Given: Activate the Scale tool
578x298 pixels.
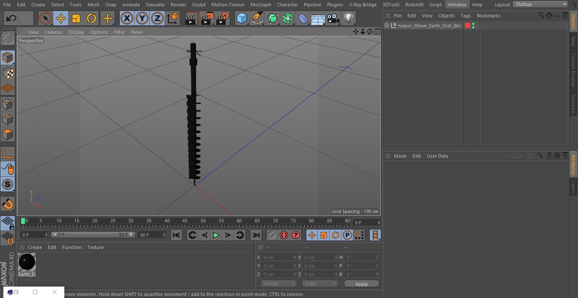Looking at the screenshot, I should (76, 19).
